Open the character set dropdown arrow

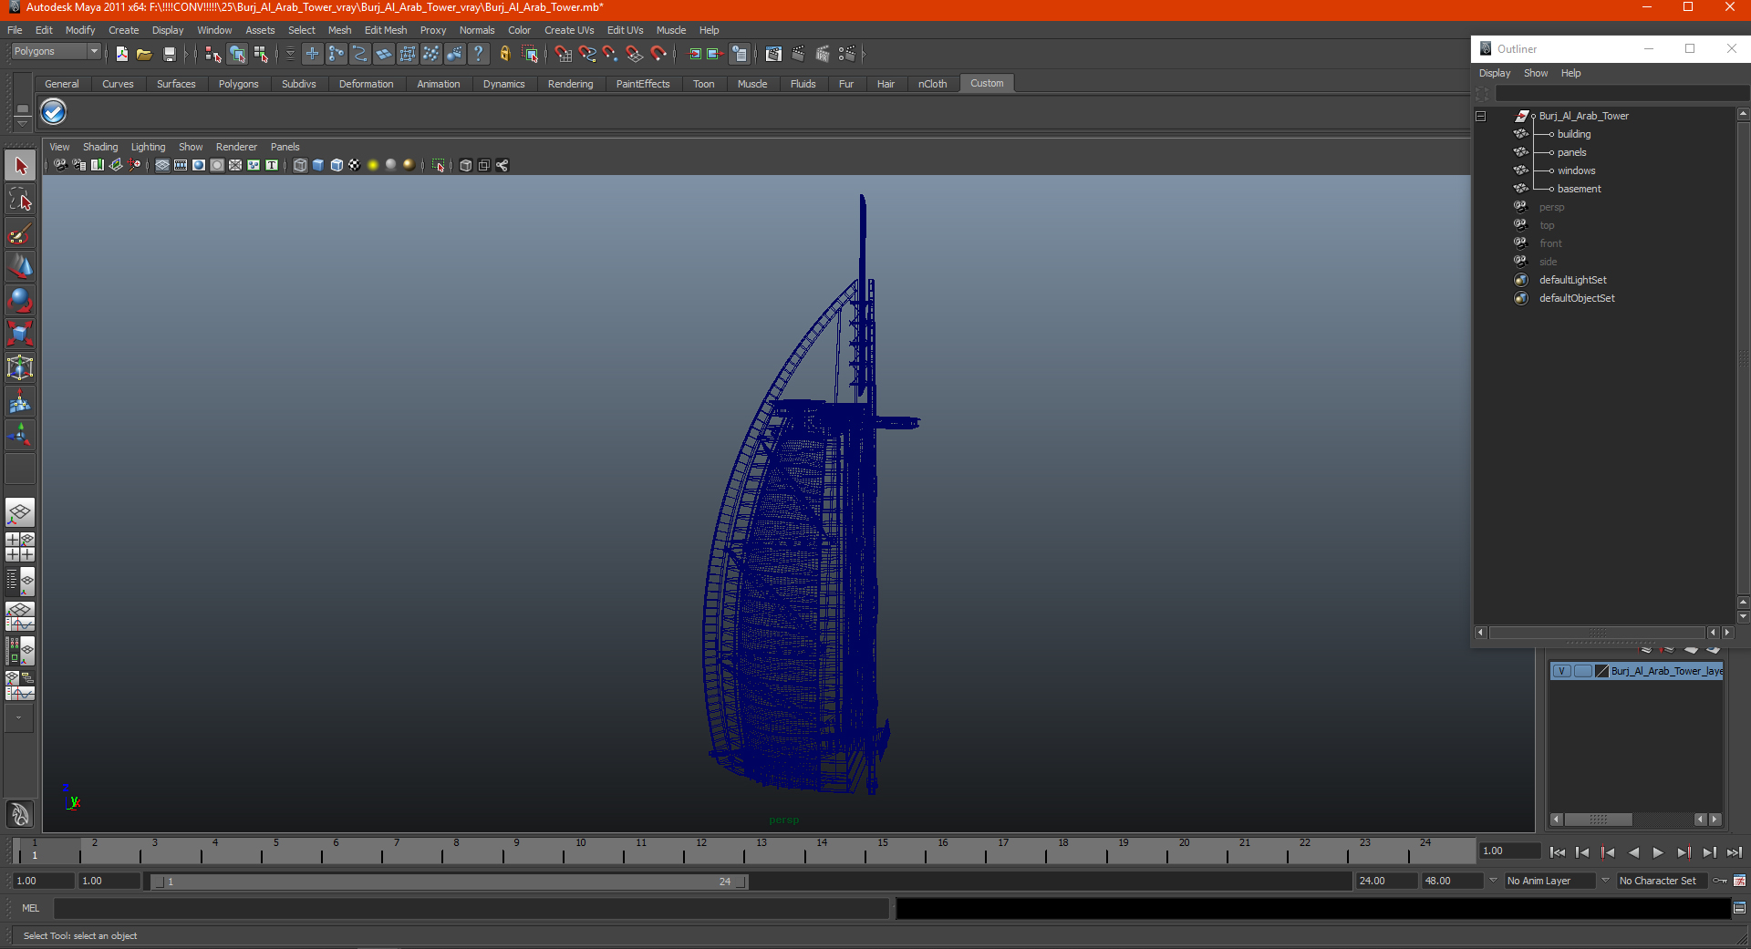click(x=1606, y=881)
